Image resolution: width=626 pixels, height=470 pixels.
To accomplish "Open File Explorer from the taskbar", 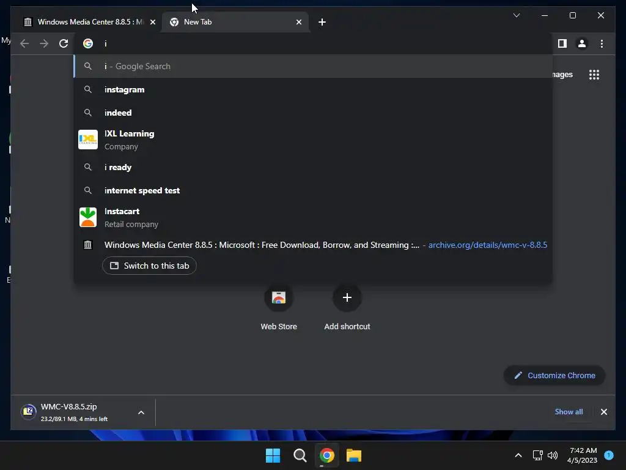I will [x=354, y=455].
